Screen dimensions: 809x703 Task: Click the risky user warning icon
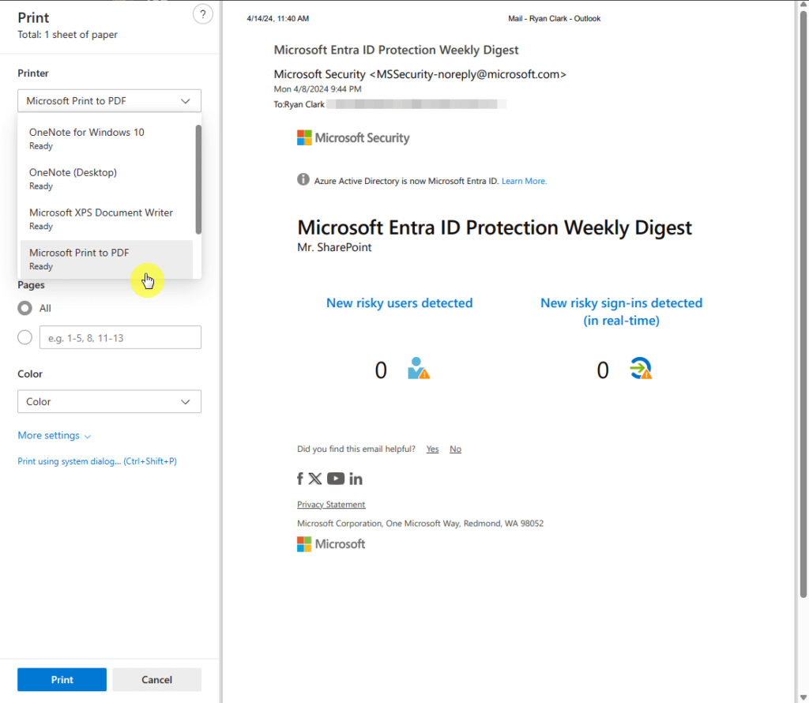pyautogui.click(x=419, y=369)
